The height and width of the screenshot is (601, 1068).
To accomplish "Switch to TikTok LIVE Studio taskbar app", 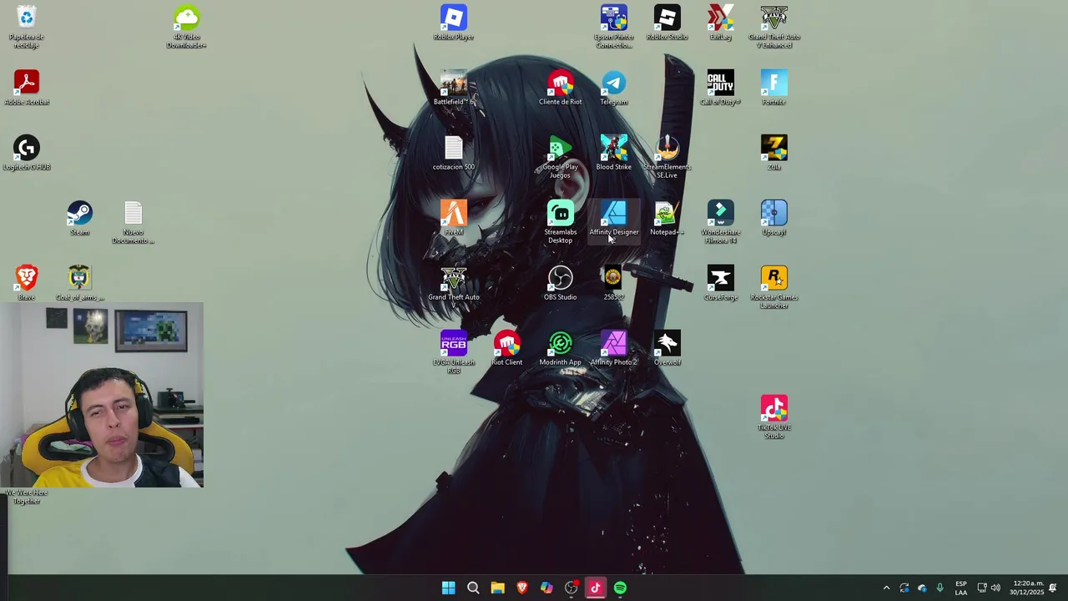I will pyautogui.click(x=596, y=588).
